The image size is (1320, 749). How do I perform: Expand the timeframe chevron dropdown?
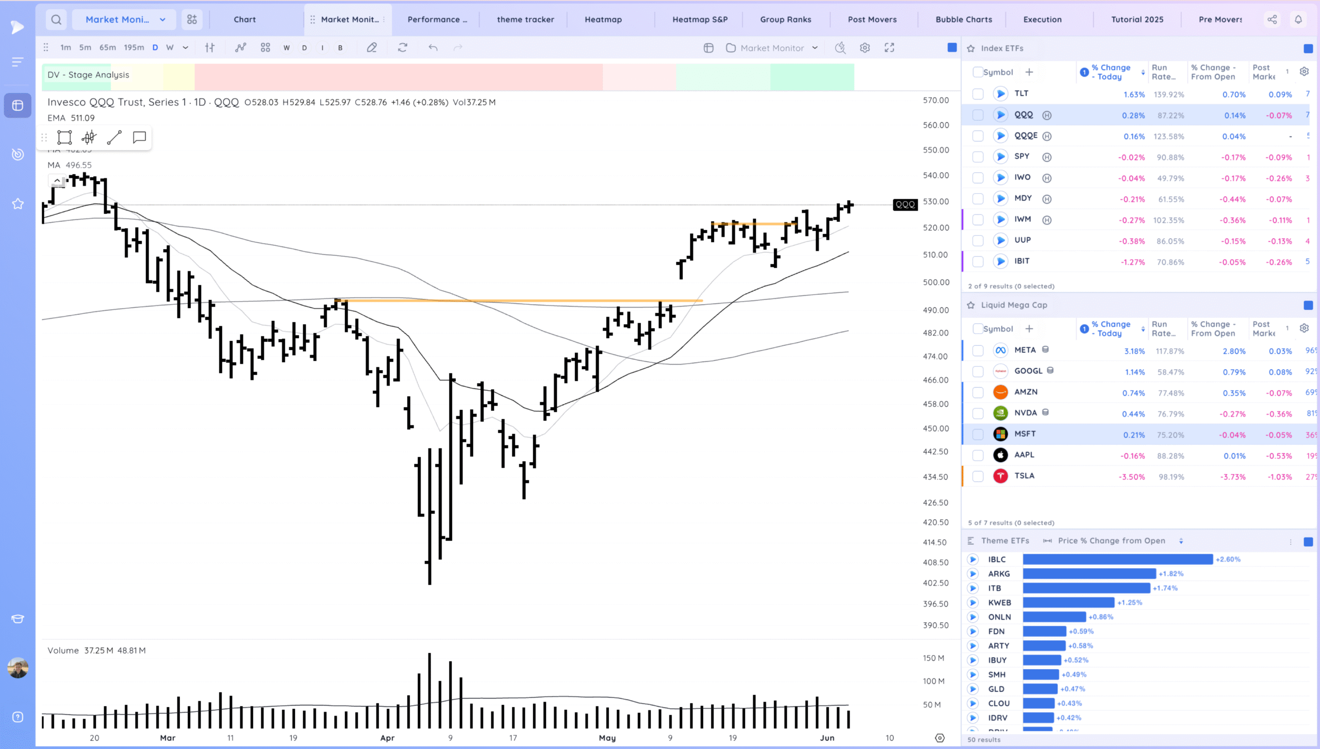(x=186, y=48)
